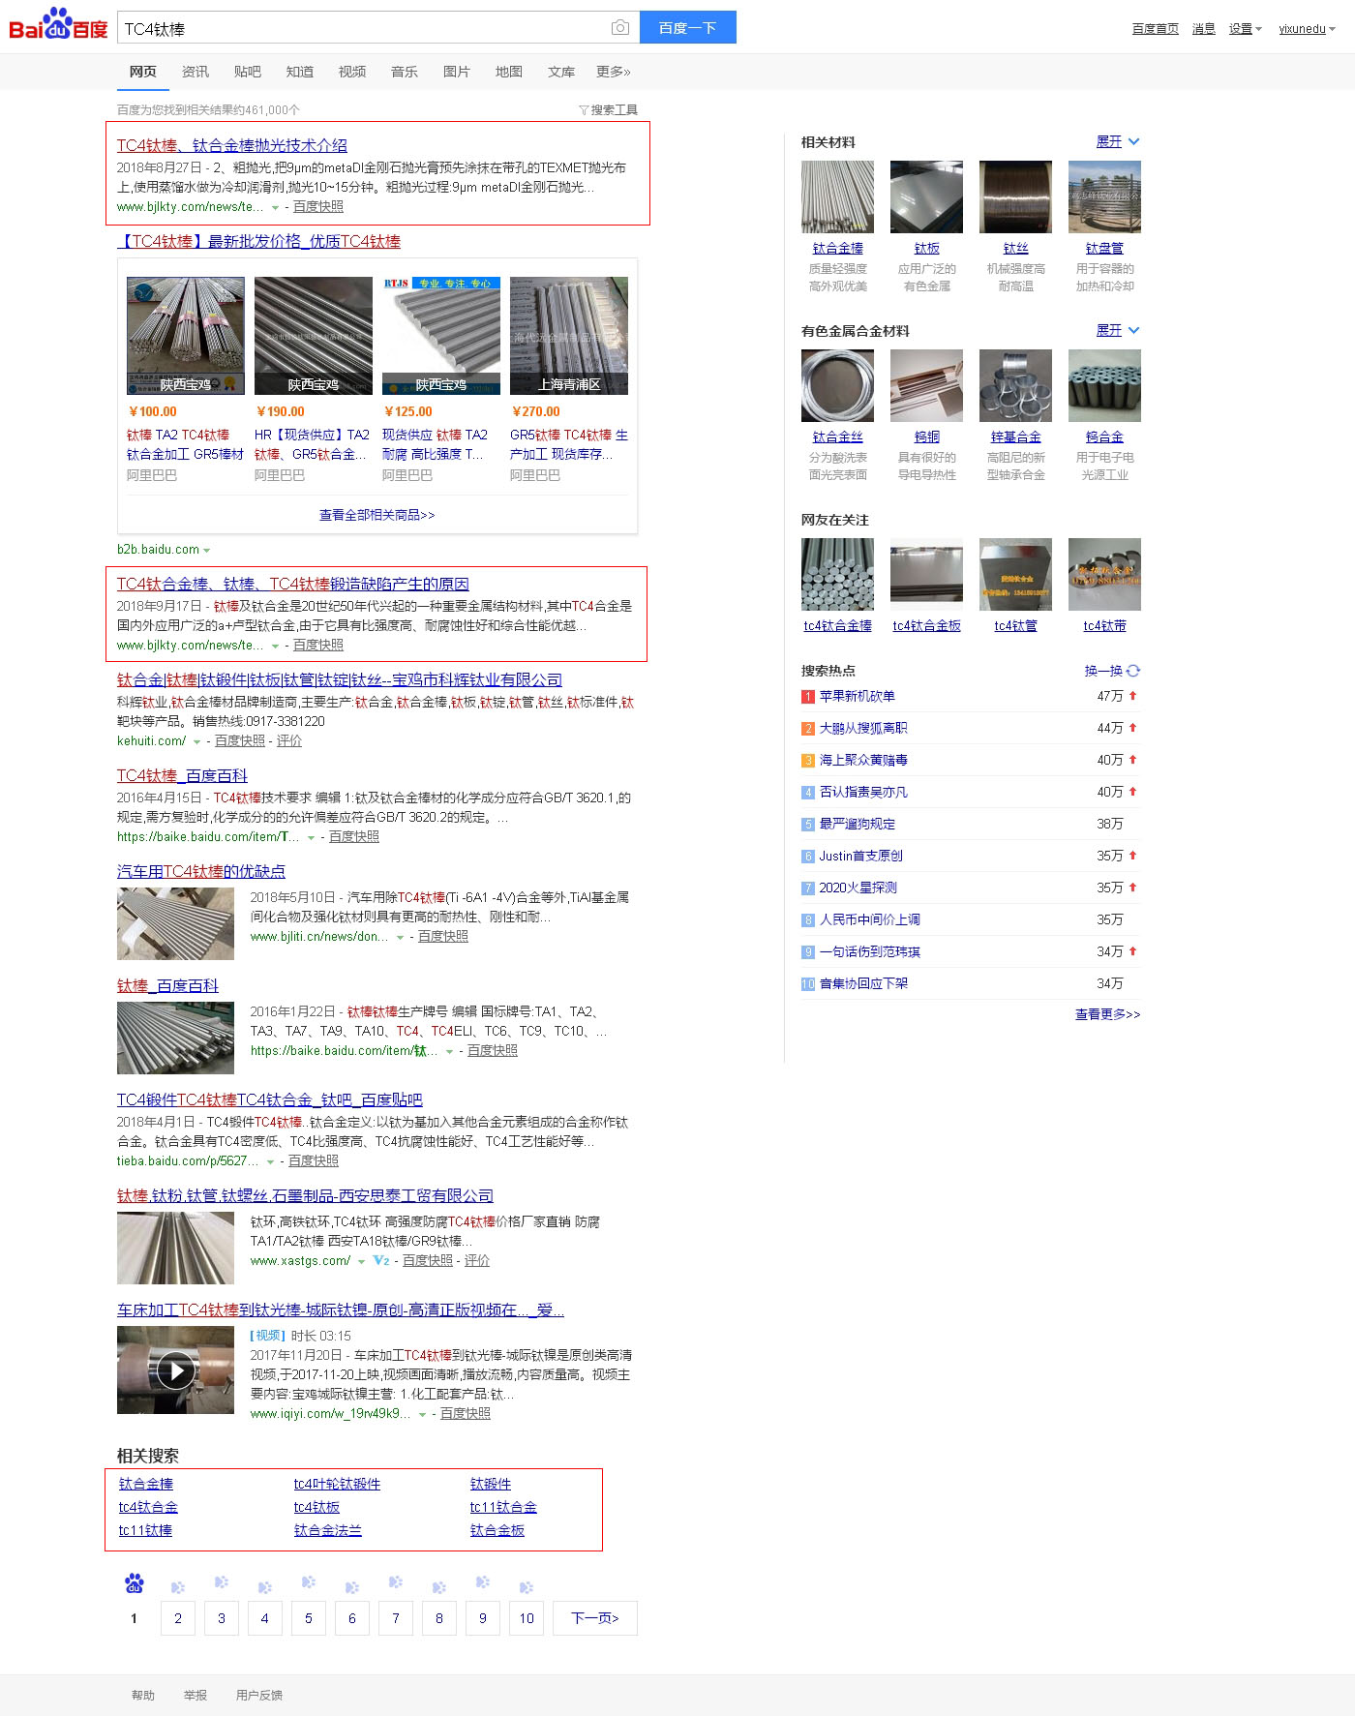
Task: Click 百度快照 for the kehuiti.com result
Action: click(x=240, y=740)
